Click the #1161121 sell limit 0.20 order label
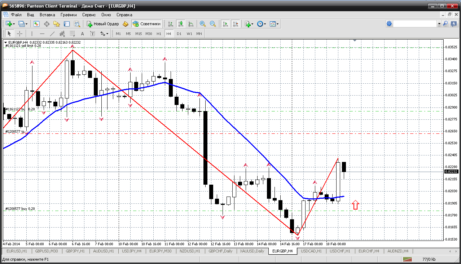 [x=23, y=46]
